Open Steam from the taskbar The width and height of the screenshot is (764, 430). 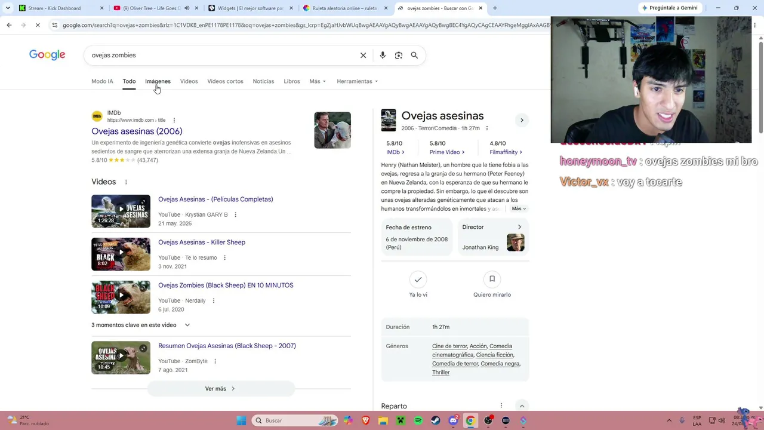pos(436,420)
